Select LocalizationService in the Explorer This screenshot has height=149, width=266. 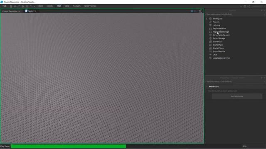pyautogui.click(x=221, y=58)
